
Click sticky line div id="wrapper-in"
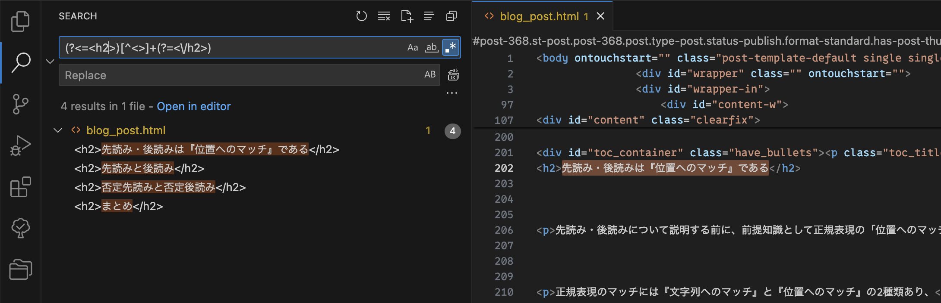703,89
